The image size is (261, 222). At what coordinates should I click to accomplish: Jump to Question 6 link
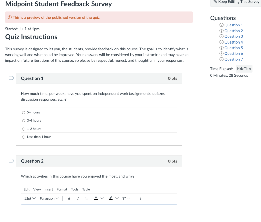233,54
